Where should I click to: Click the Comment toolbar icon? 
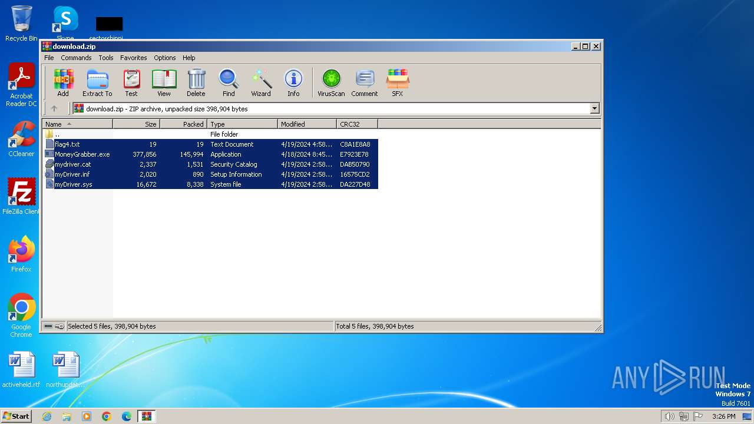tap(365, 82)
